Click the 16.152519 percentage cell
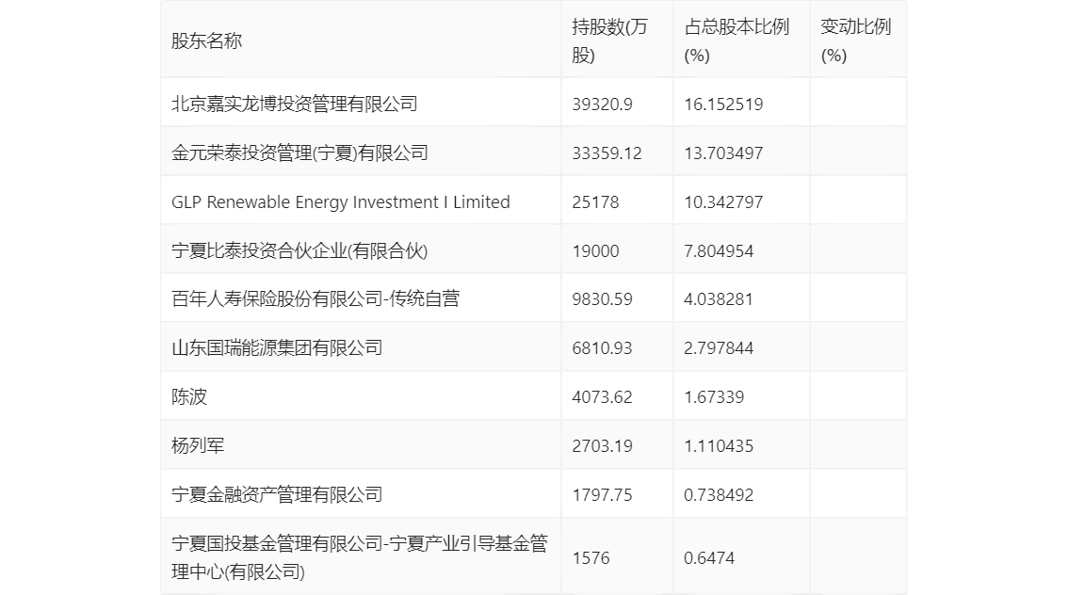The height and width of the screenshot is (595, 1068). point(723,104)
